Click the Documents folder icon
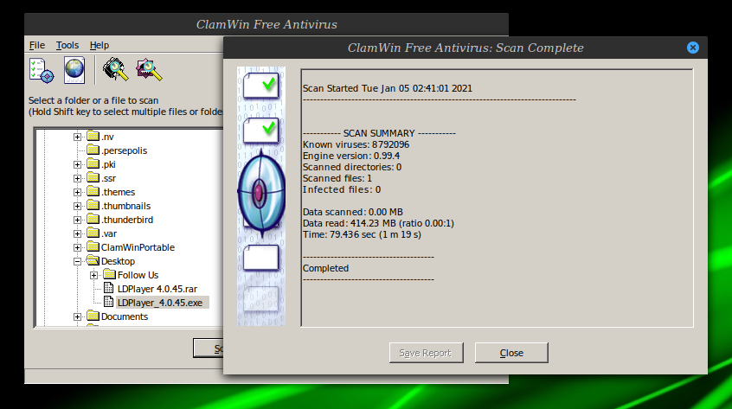Viewport: 732px width, 409px height. [x=93, y=316]
